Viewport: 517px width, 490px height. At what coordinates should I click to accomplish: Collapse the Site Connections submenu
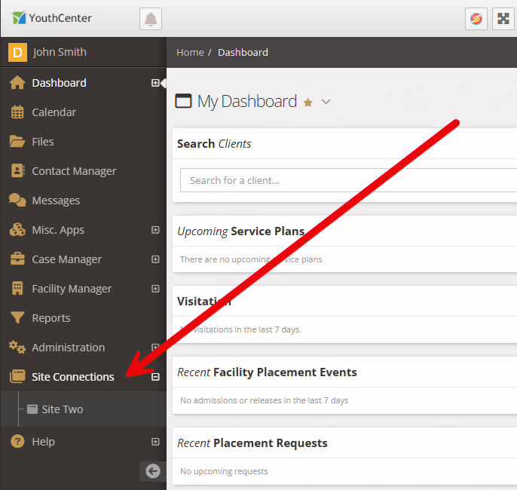pyautogui.click(x=155, y=377)
